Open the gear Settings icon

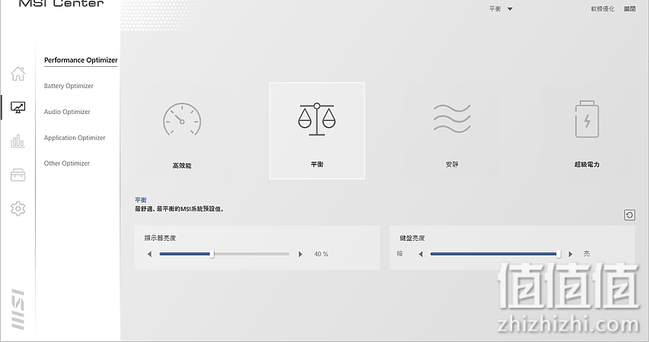(x=17, y=208)
